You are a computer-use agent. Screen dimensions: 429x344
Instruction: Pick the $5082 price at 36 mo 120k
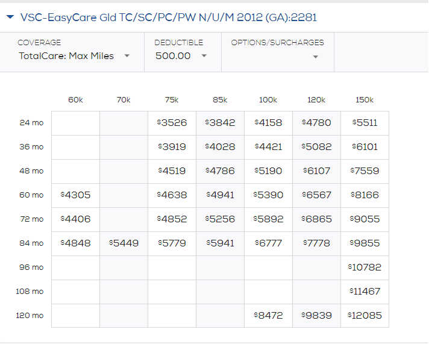[316, 147]
